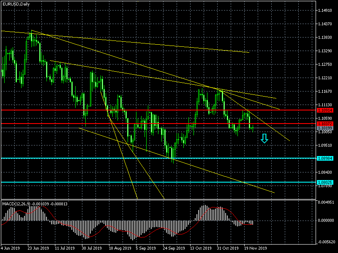Click the 1.08430 price scale value
Viewport: 338px width, 253px height.
(325, 172)
